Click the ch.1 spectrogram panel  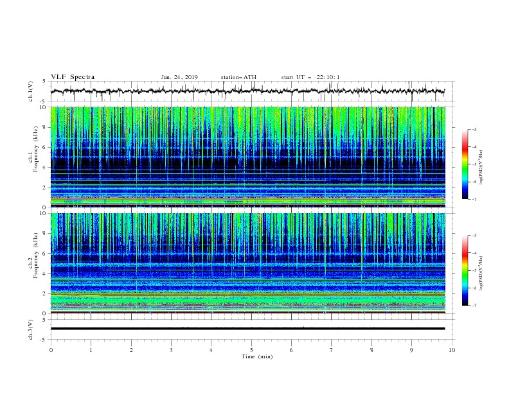point(247,157)
